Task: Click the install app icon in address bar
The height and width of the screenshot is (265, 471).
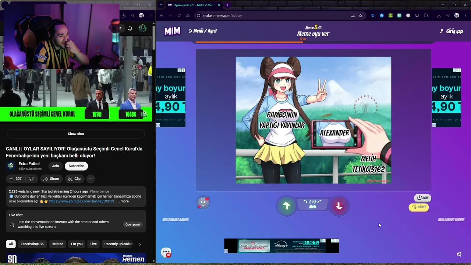Action: [353, 15]
